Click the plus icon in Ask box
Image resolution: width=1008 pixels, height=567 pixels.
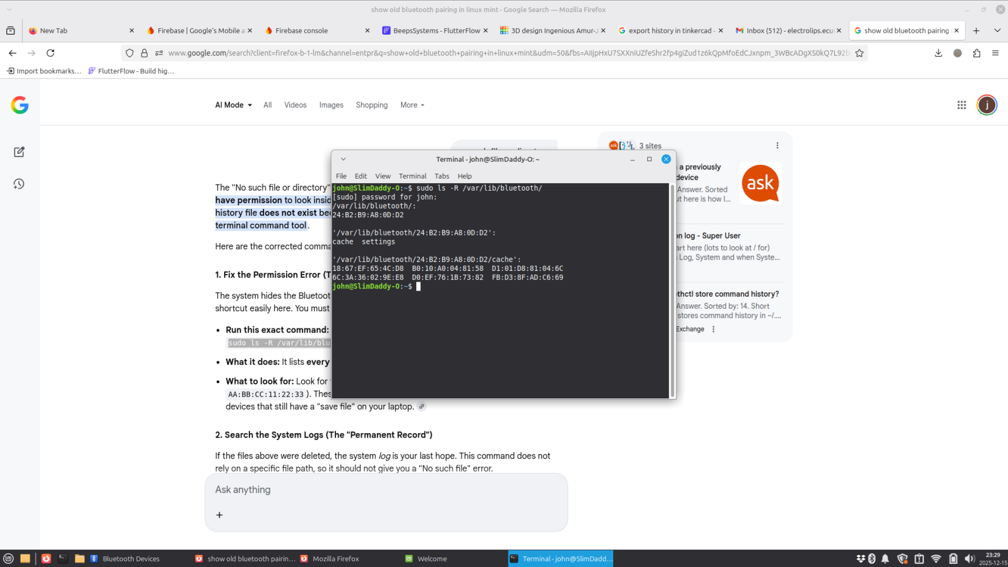pyautogui.click(x=219, y=515)
